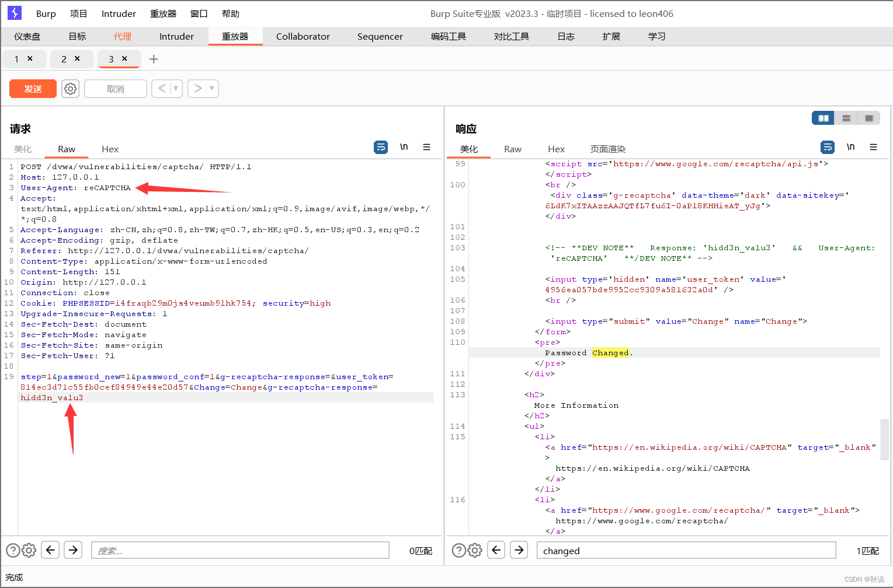The image size is (893, 588).
Task: Switch to 代理 proxy tab
Action: click(123, 36)
